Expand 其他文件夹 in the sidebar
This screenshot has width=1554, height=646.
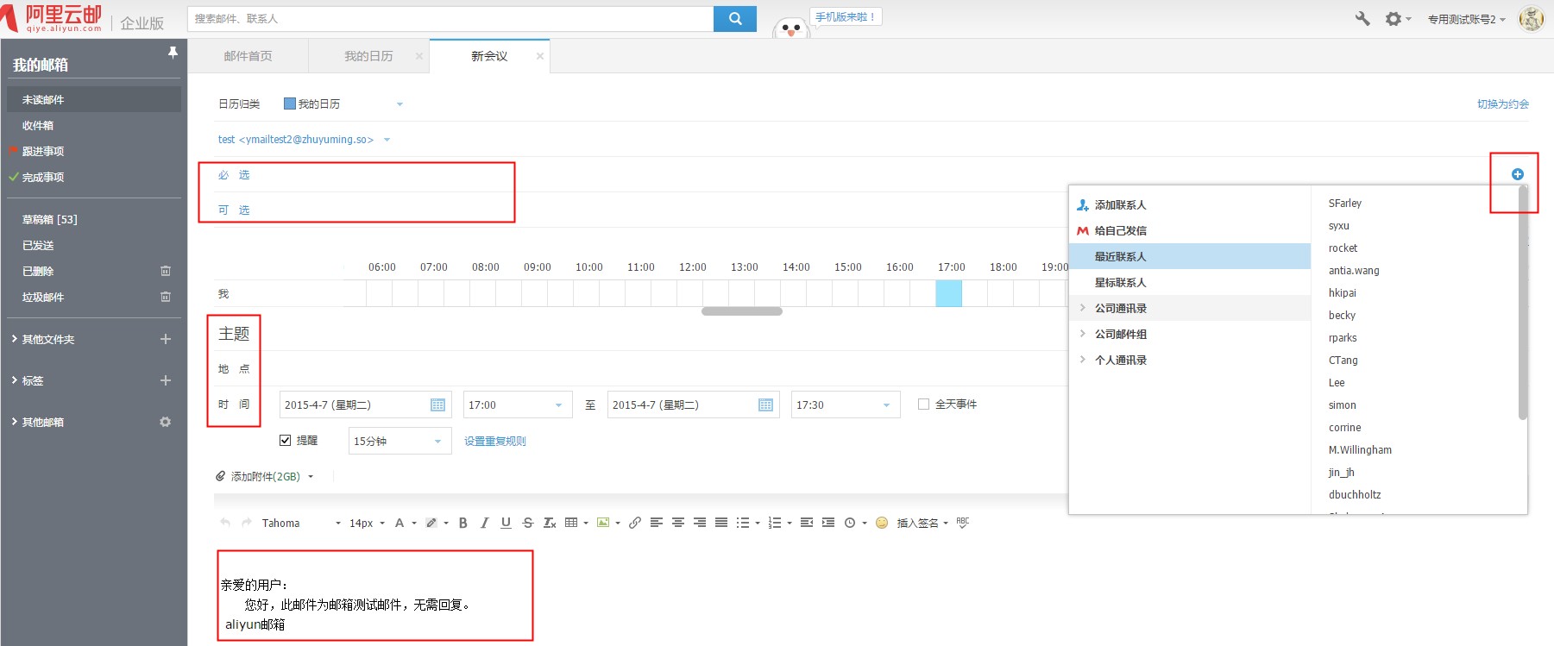click(x=14, y=339)
